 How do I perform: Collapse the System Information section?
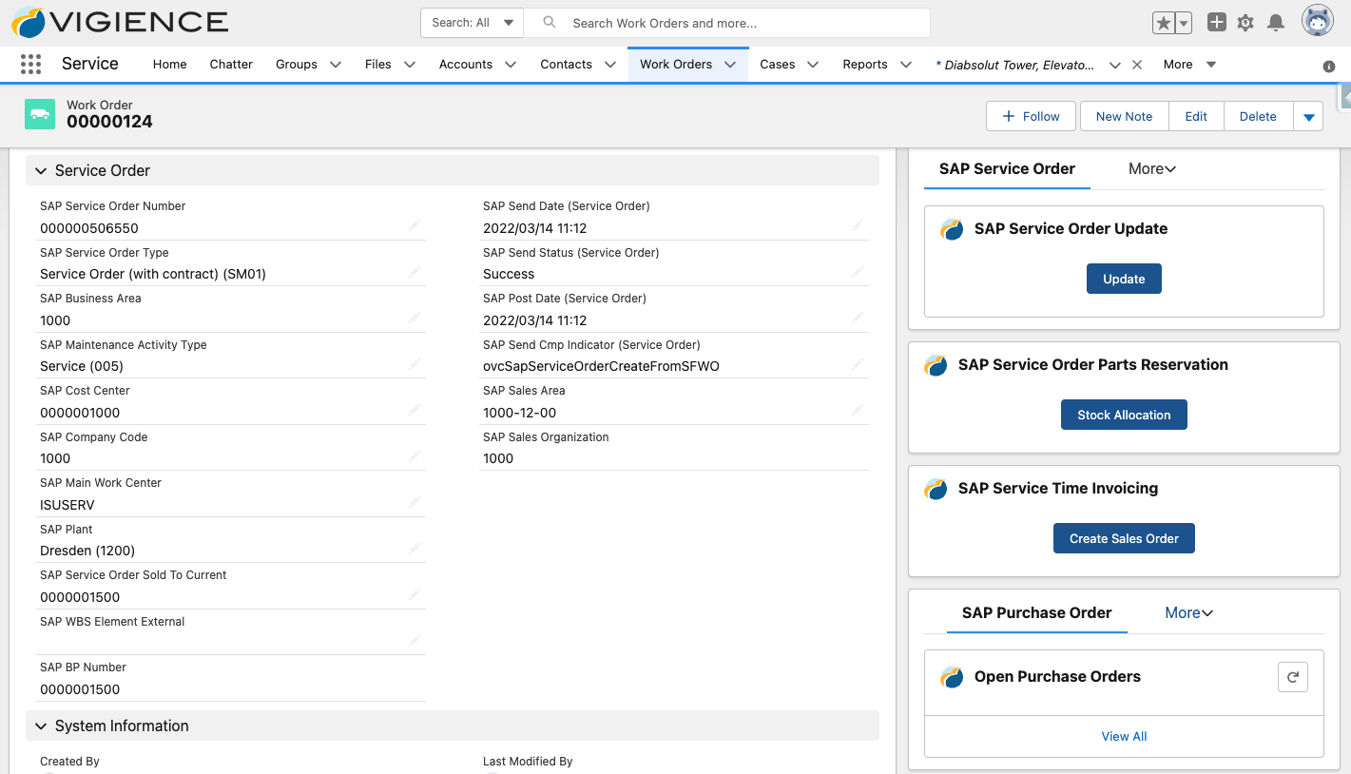point(41,726)
